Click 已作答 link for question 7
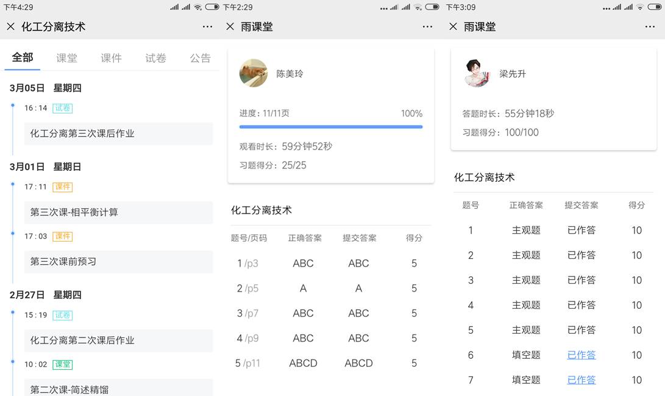Image resolution: width=665 pixels, height=396 pixels. (581, 380)
